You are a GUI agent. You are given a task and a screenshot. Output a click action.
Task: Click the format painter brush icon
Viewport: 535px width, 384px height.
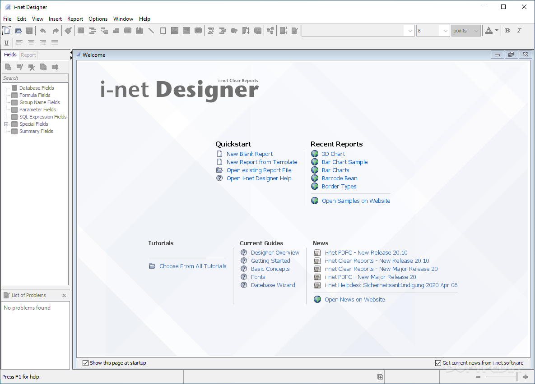tap(68, 31)
